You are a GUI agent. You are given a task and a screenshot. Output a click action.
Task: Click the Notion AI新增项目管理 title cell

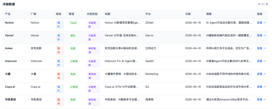click(x=122, y=23)
